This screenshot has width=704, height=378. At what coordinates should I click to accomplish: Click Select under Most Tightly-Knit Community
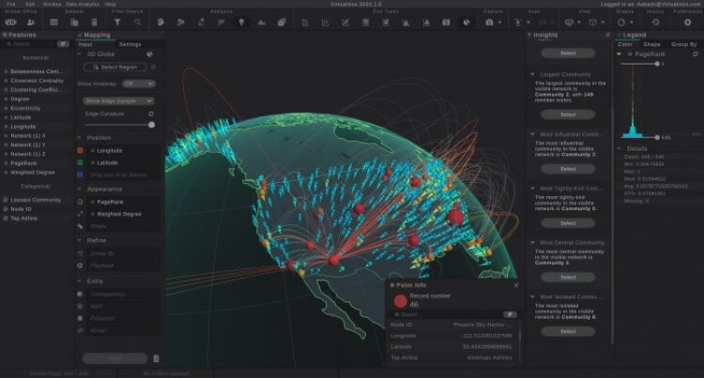point(568,223)
